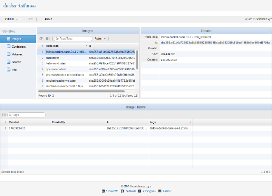
Task: Click the RepoTags value in Details
Action: [x=186, y=37]
